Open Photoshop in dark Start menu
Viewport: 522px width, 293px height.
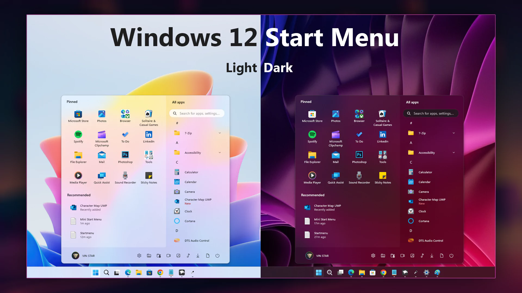point(359,157)
